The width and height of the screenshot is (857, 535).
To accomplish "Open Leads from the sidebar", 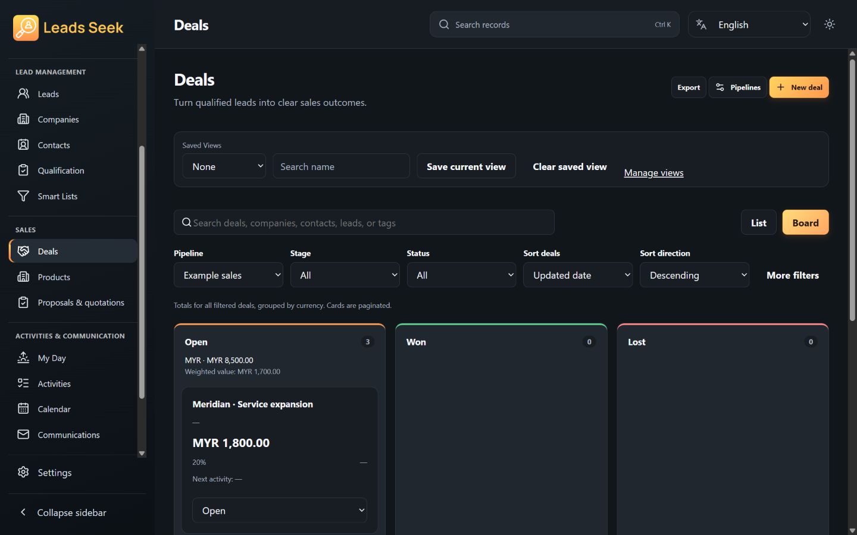I will pos(73,94).
